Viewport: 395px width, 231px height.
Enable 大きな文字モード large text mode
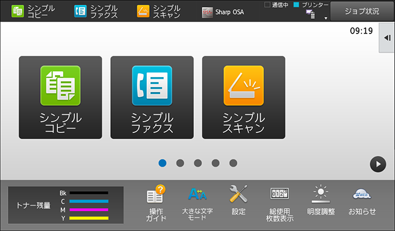click(197, 203)
